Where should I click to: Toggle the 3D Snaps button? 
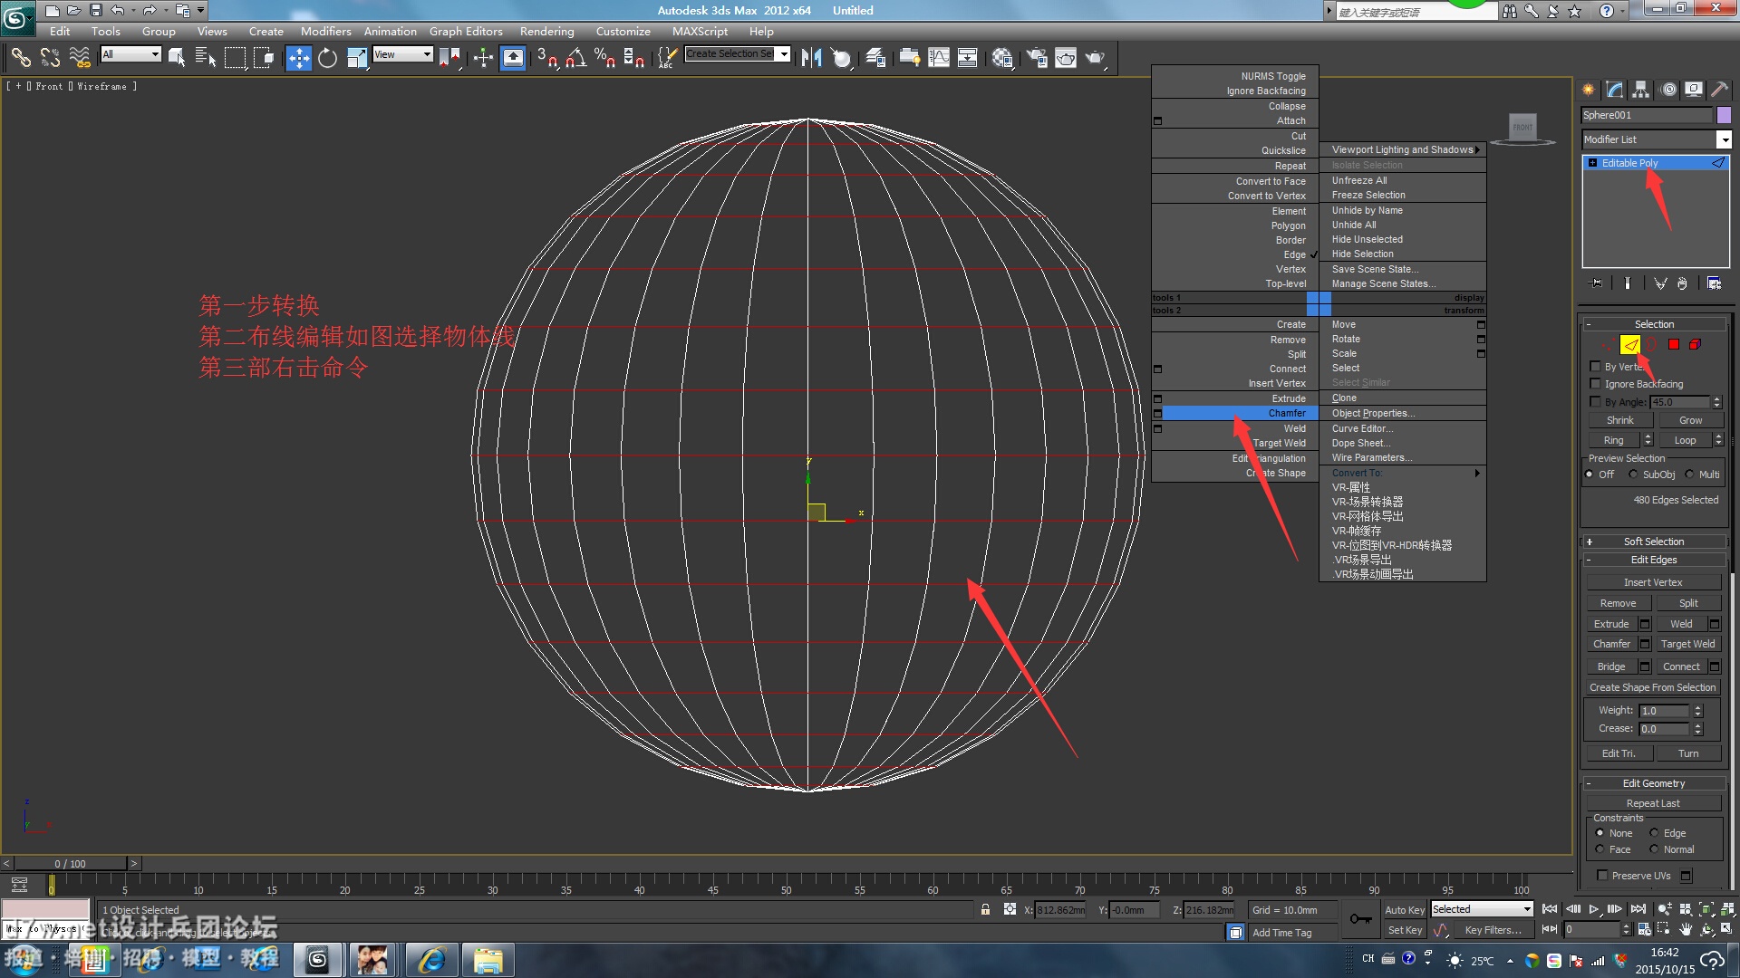coord(546,58)
